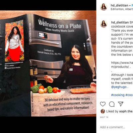
Task: Focus the Add a comment field
Action: click(x=116, y=127)
